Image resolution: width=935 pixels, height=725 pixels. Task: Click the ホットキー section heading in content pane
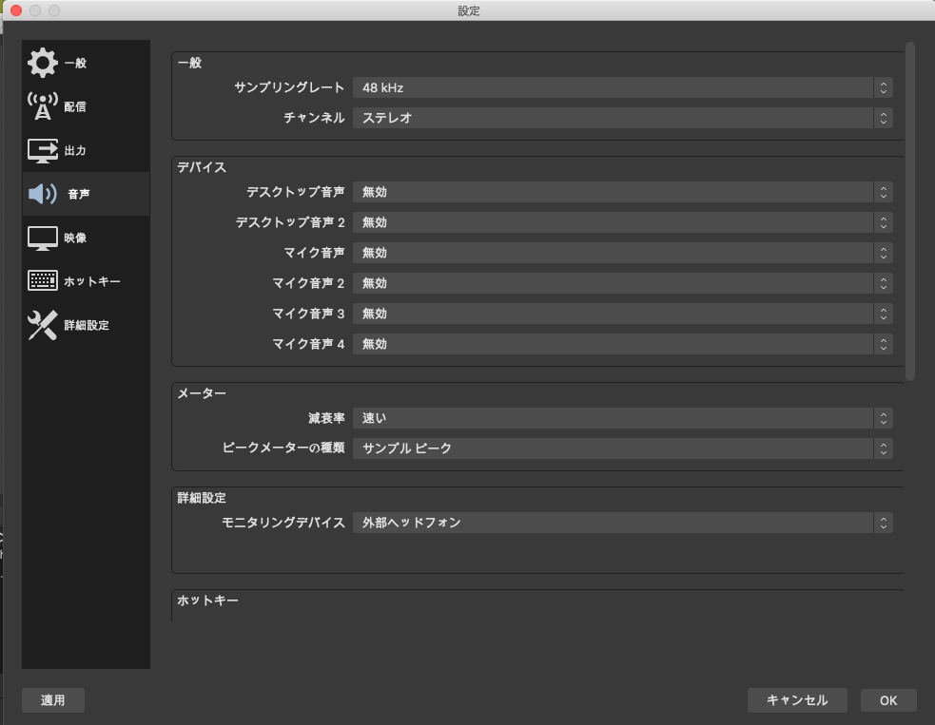tap(207, 600)
